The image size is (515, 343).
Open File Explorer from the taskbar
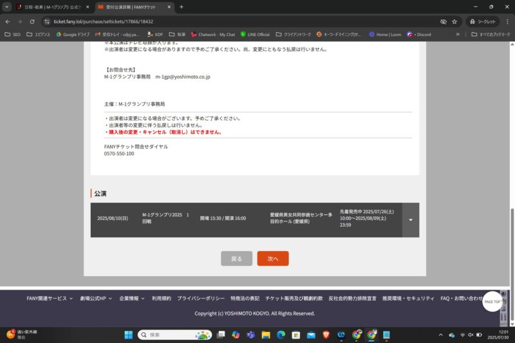(266, 335)
